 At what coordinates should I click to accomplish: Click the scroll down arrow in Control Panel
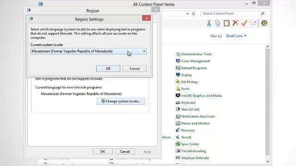coord(267,161)
